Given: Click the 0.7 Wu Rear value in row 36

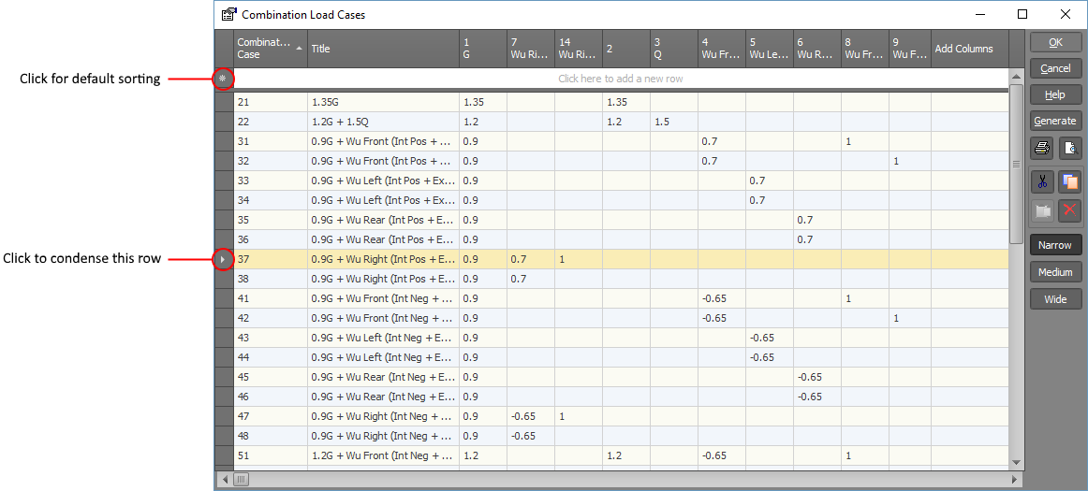Looking at the screenshot, I should (x=817, y=240).
